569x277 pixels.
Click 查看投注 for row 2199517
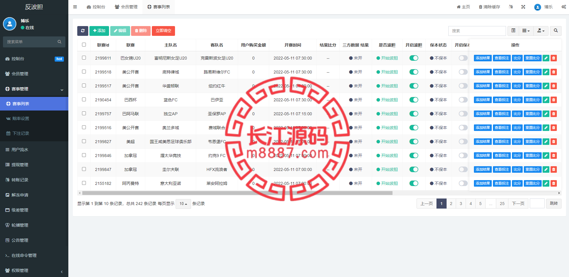point(502,86)
